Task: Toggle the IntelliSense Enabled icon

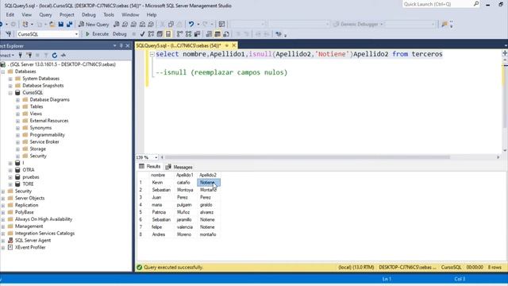Action: pyautogui.click(x=168, y=34)
